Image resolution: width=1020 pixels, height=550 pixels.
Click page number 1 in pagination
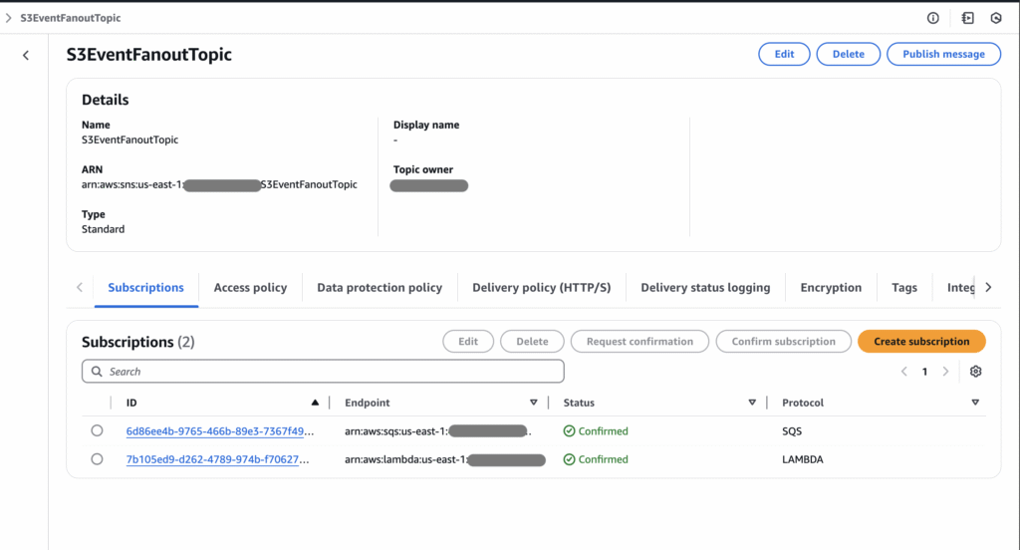[924, 372]
